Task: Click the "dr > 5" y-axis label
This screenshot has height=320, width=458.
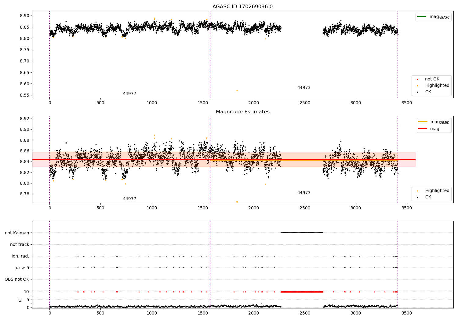Action: pyautogui.click(x=23, y=268)
